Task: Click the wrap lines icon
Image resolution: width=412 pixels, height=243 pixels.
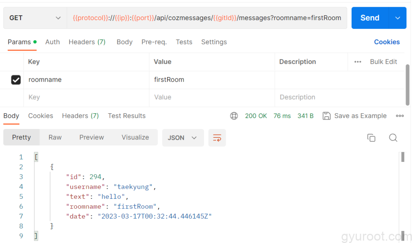Action: 217,138
